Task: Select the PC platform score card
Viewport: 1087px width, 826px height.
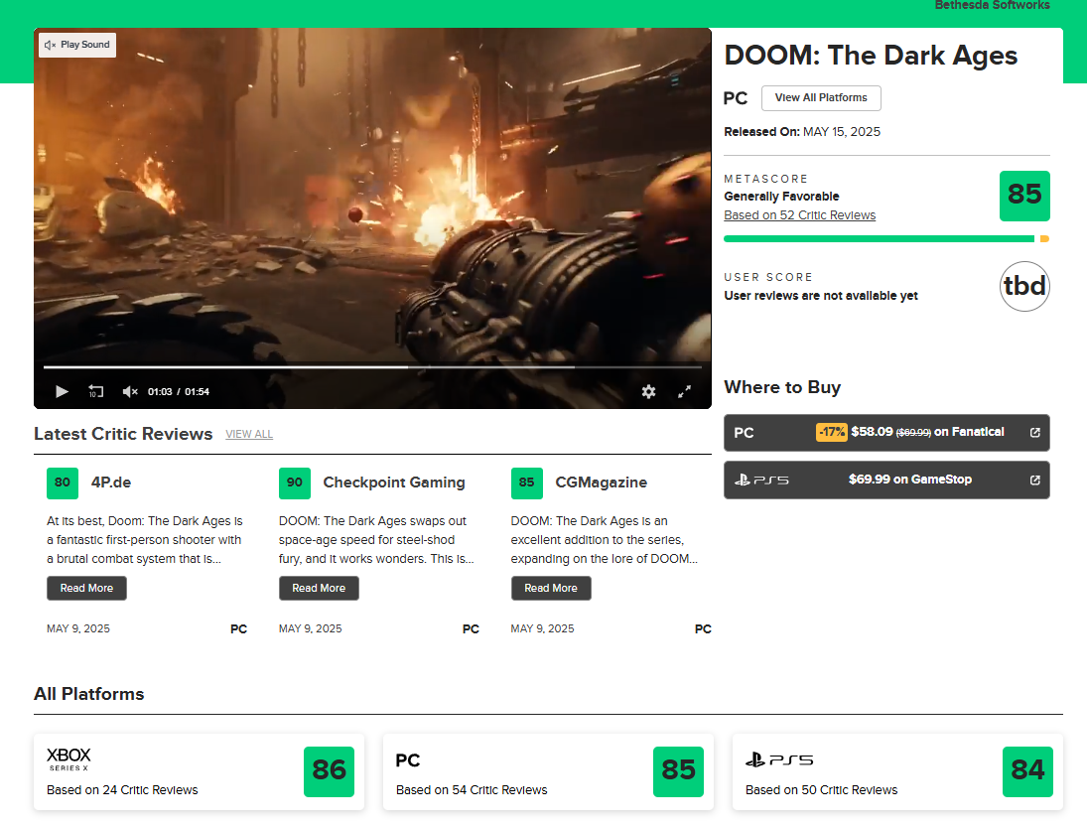Action: point(548,771)
